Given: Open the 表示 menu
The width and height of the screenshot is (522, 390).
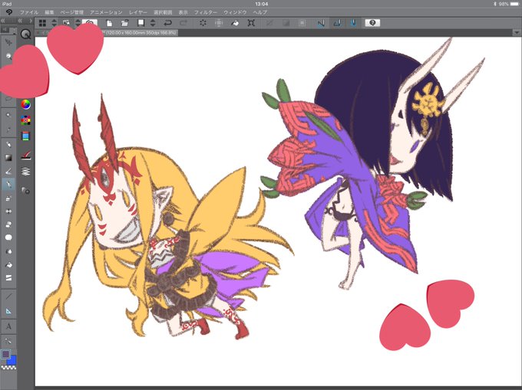Looking at the screenshot, I should 183,12.
